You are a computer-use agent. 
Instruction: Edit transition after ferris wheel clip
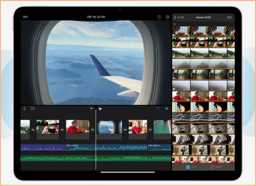coord(62,130)
